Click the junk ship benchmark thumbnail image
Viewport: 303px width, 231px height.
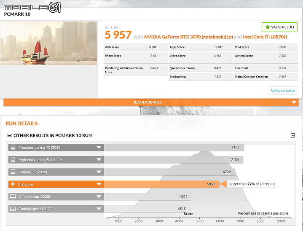pyautogui.click(x=48, y=43)
